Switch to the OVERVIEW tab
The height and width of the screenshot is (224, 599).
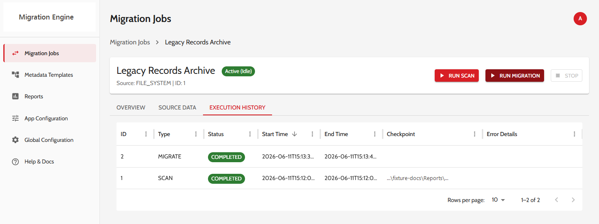point(131,107)
